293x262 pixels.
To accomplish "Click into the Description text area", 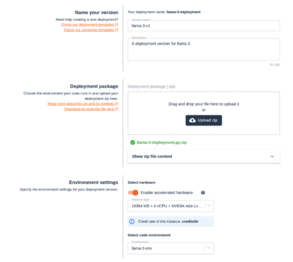I will (x=204, y=50).
